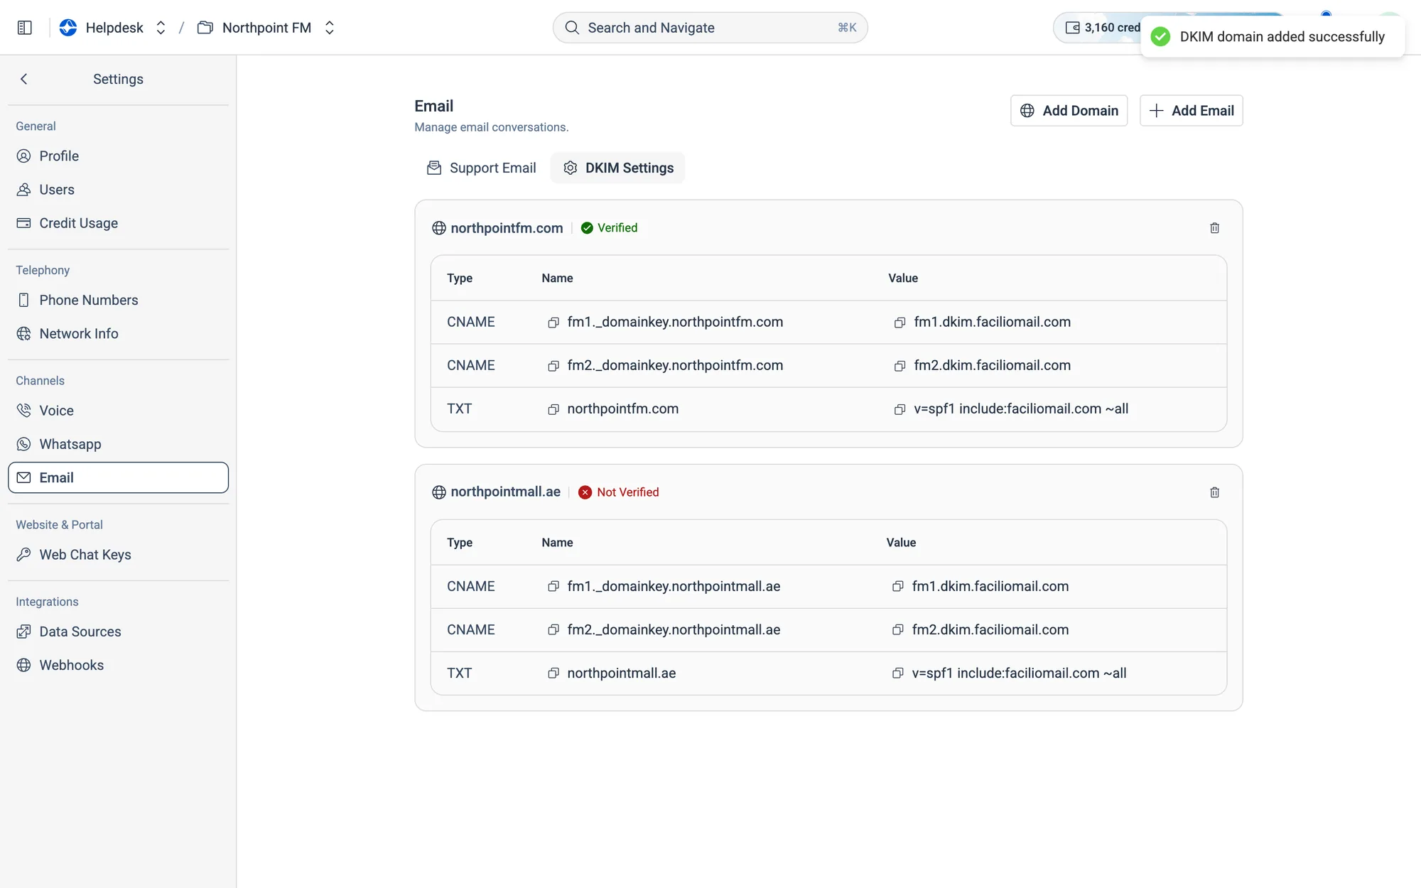
Task: Switch to the Support Email tab
Action: [482, 168]
